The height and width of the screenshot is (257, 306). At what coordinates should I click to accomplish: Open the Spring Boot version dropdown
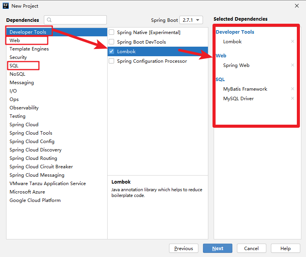[191, 20]
